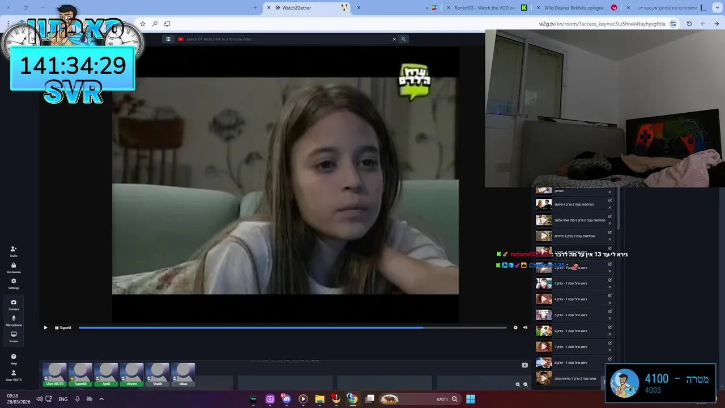725x408 pixels.
Task: Go forward with the browser forward arrow
Action: tap(703, 24)
